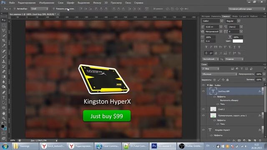Select the Horizontal Type tool

(x=4, y=97)
